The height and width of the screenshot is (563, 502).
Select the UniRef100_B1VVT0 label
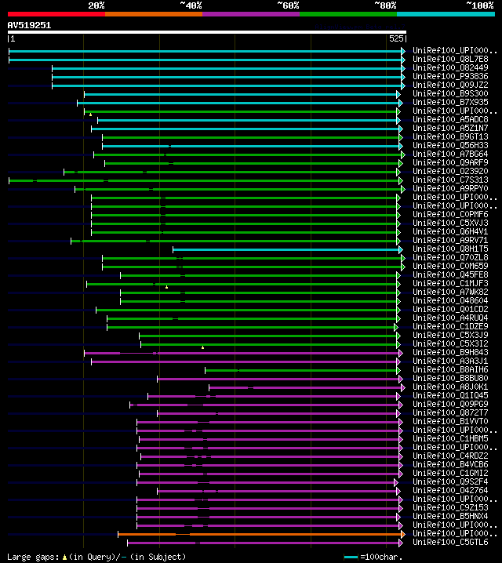click(450, 421)
